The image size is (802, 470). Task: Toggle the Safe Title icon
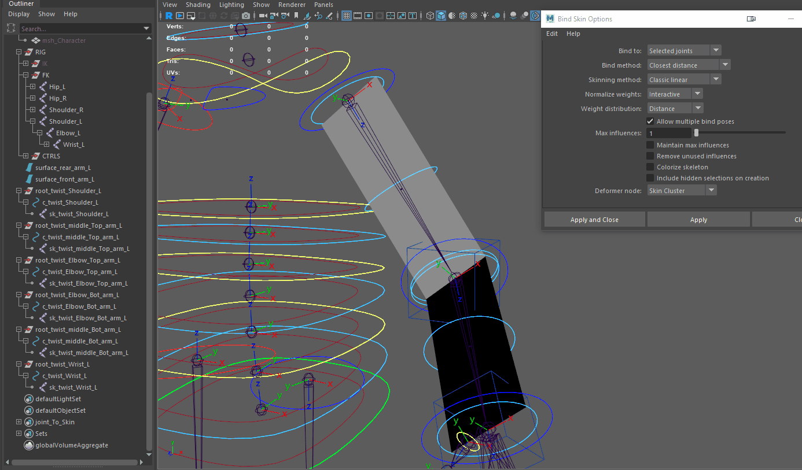(x=413, y=16)
